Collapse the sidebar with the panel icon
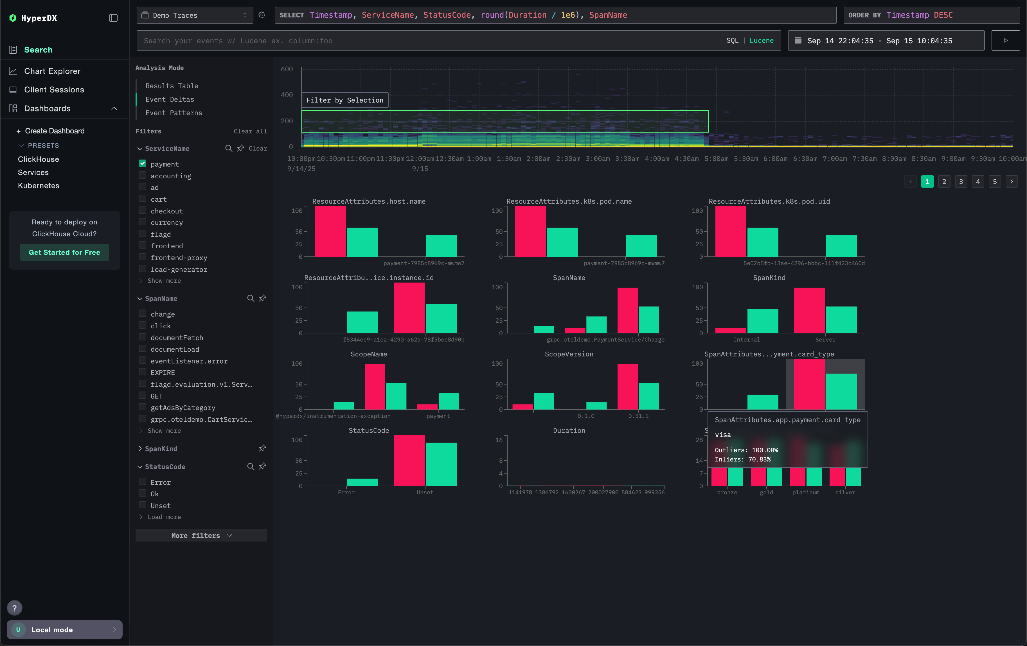This screenshot has height=646, width=1027. 113,18
